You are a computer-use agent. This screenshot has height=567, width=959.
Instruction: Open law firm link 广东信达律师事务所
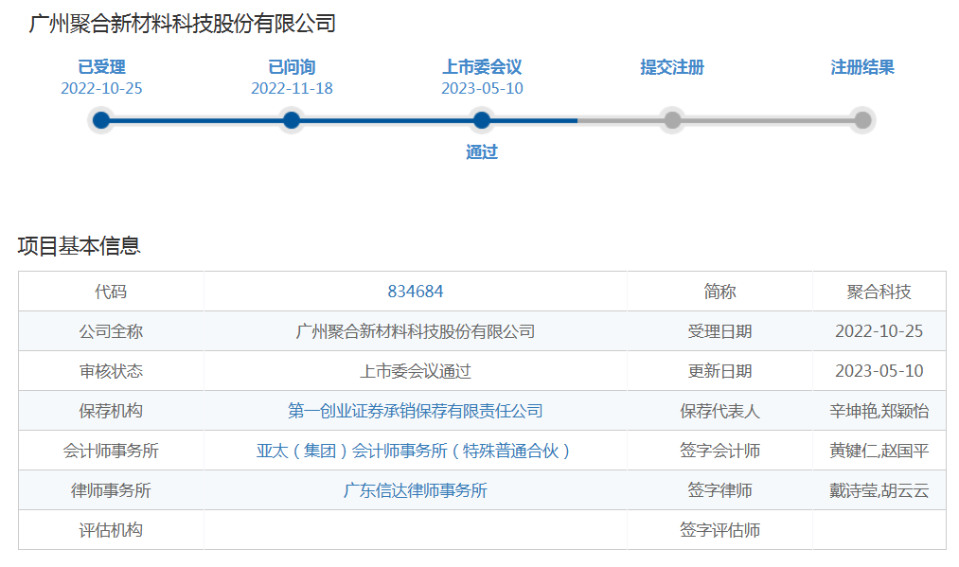coord(416,490)
